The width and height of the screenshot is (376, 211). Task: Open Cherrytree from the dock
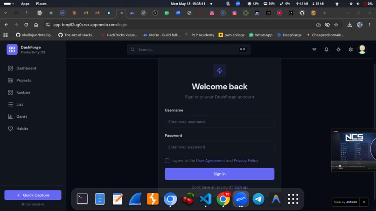pyautogui.click(x=188, y=199)
